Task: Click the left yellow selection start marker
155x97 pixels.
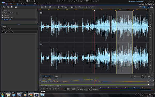Action: [x=116, y=11]
